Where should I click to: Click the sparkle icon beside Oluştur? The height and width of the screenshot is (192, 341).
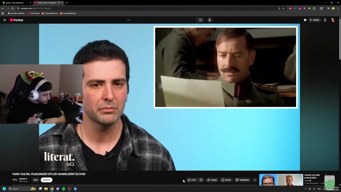305,20
